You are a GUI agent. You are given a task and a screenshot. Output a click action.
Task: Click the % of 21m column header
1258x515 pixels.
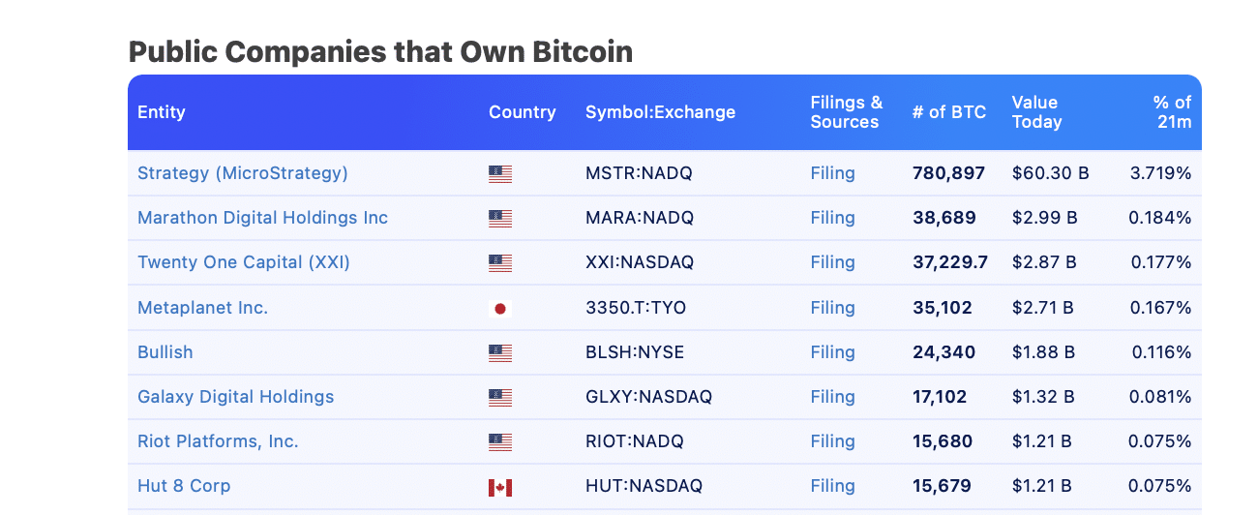coord(1172,112)
